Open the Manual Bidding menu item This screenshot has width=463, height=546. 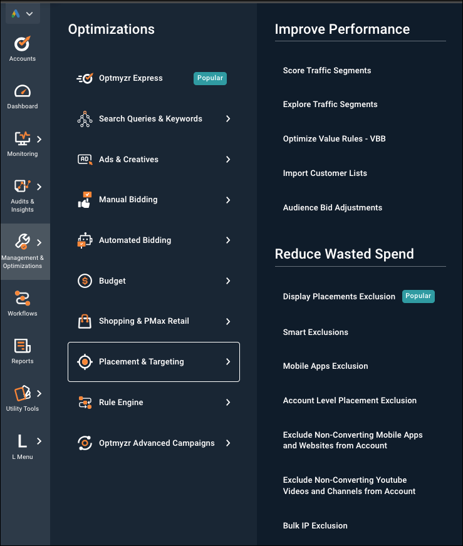[153, 200]
